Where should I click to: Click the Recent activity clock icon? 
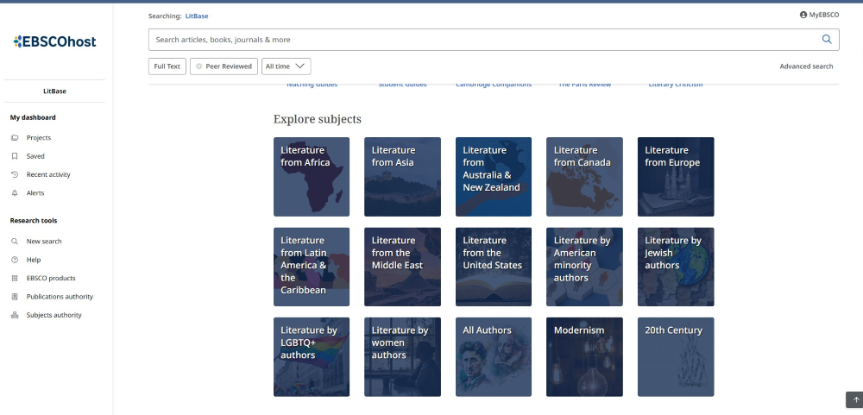pos(15,174)
